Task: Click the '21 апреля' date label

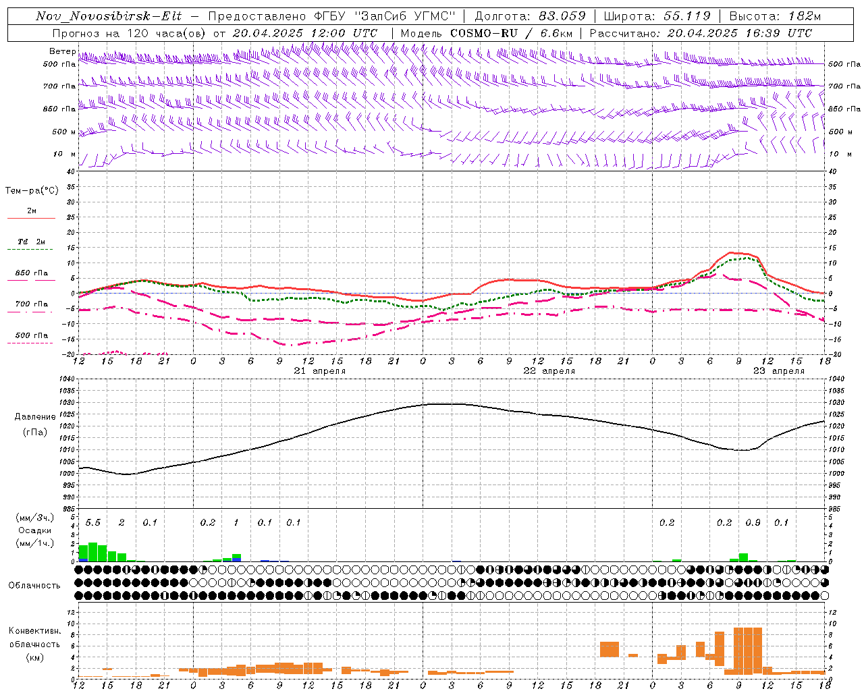Action: point(320,371)
